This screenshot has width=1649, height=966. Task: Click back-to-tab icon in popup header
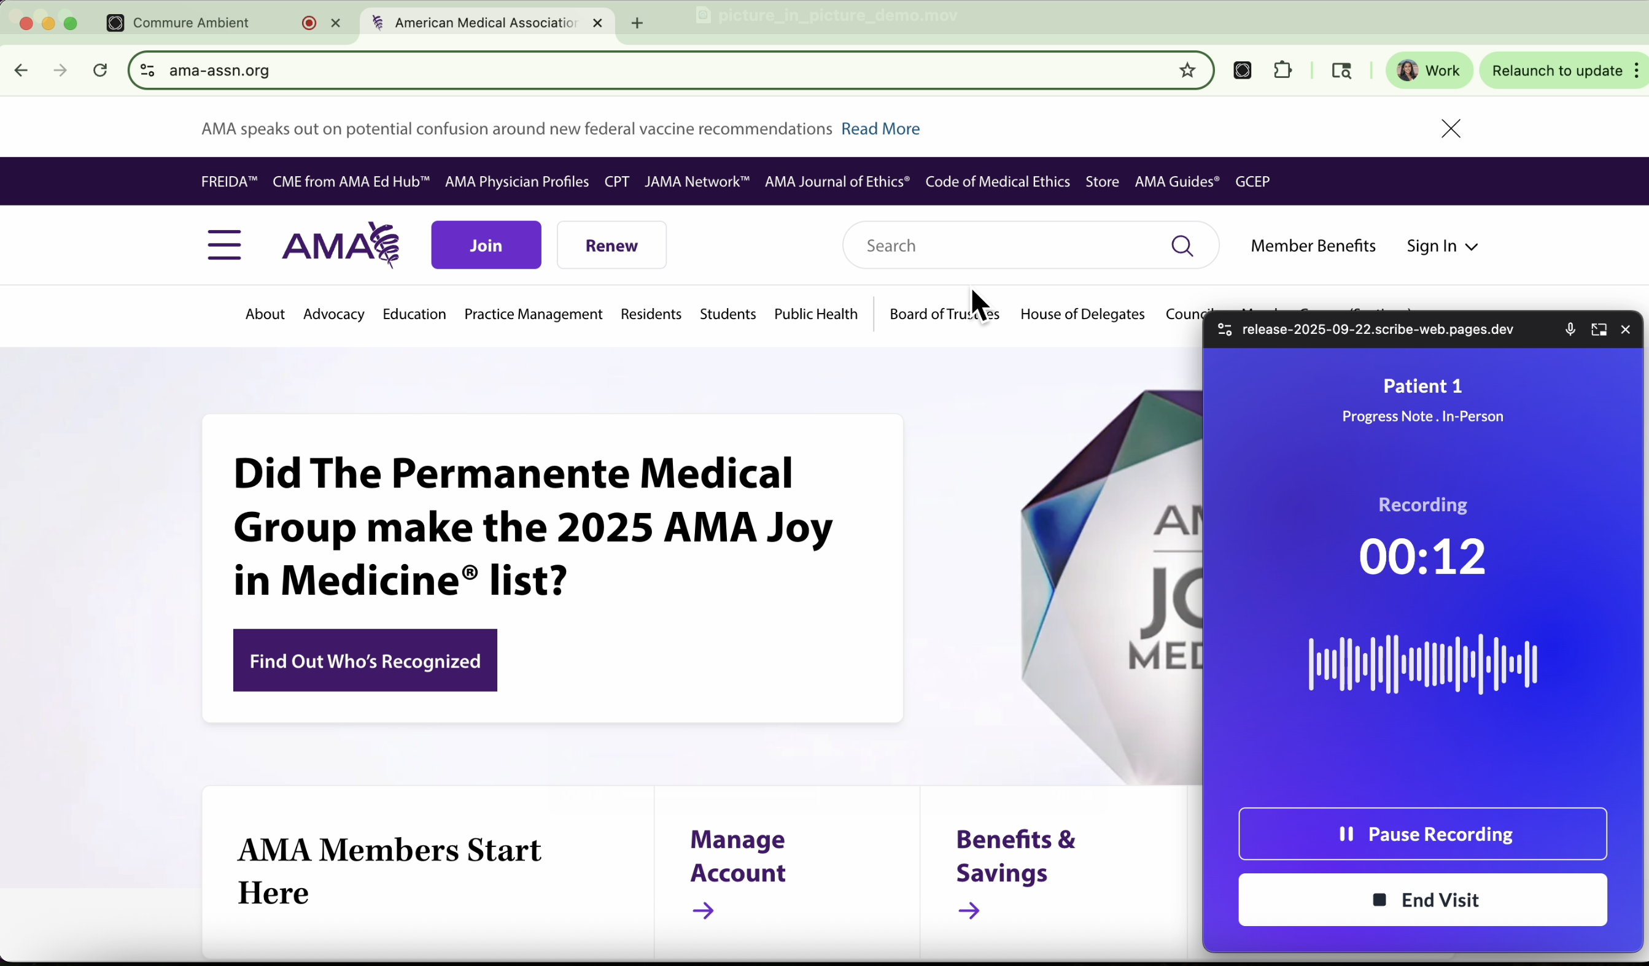[x=1599, y=330]
